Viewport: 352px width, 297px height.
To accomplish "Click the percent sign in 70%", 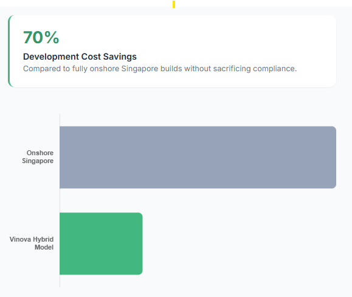I will [52, 37].
